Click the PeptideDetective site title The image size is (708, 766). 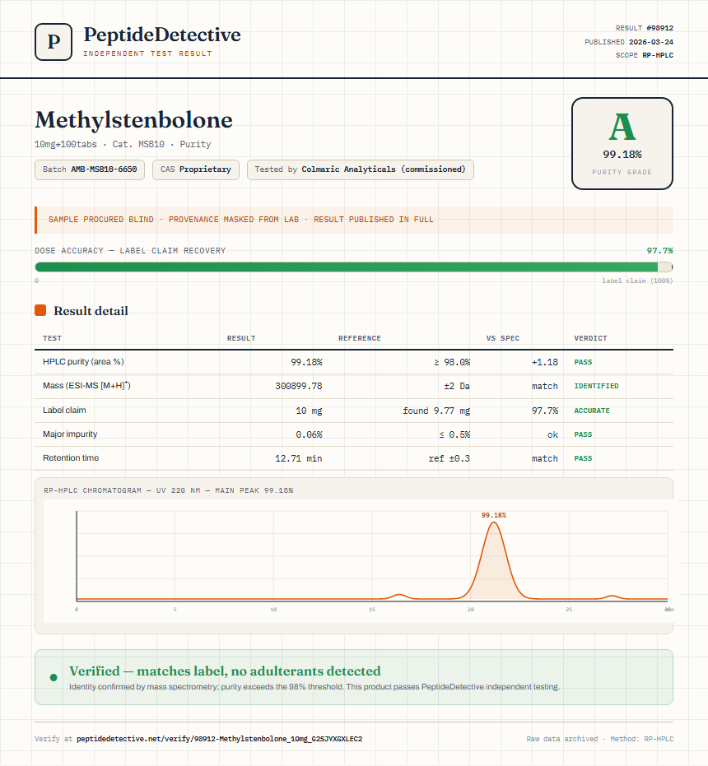[162, 35]
